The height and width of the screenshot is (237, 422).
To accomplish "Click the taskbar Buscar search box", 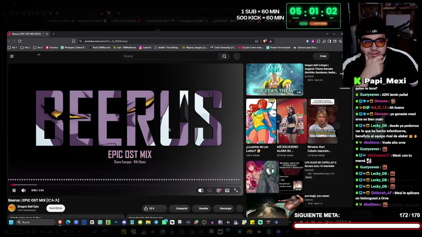I will [x=36, y=223].
